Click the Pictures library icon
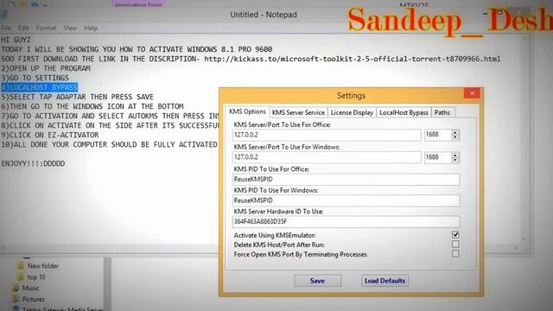Screen dimensions: 553x311 pyautogui.click(x=16, y=299)
